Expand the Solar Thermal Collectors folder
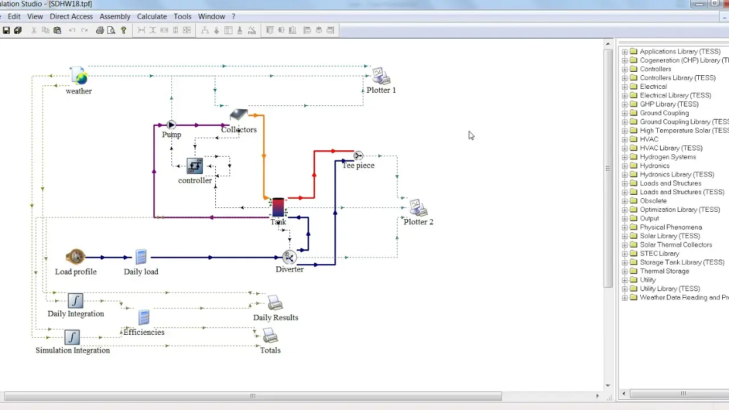The height and width of the screenshot is (410, 729). [625, 245]
